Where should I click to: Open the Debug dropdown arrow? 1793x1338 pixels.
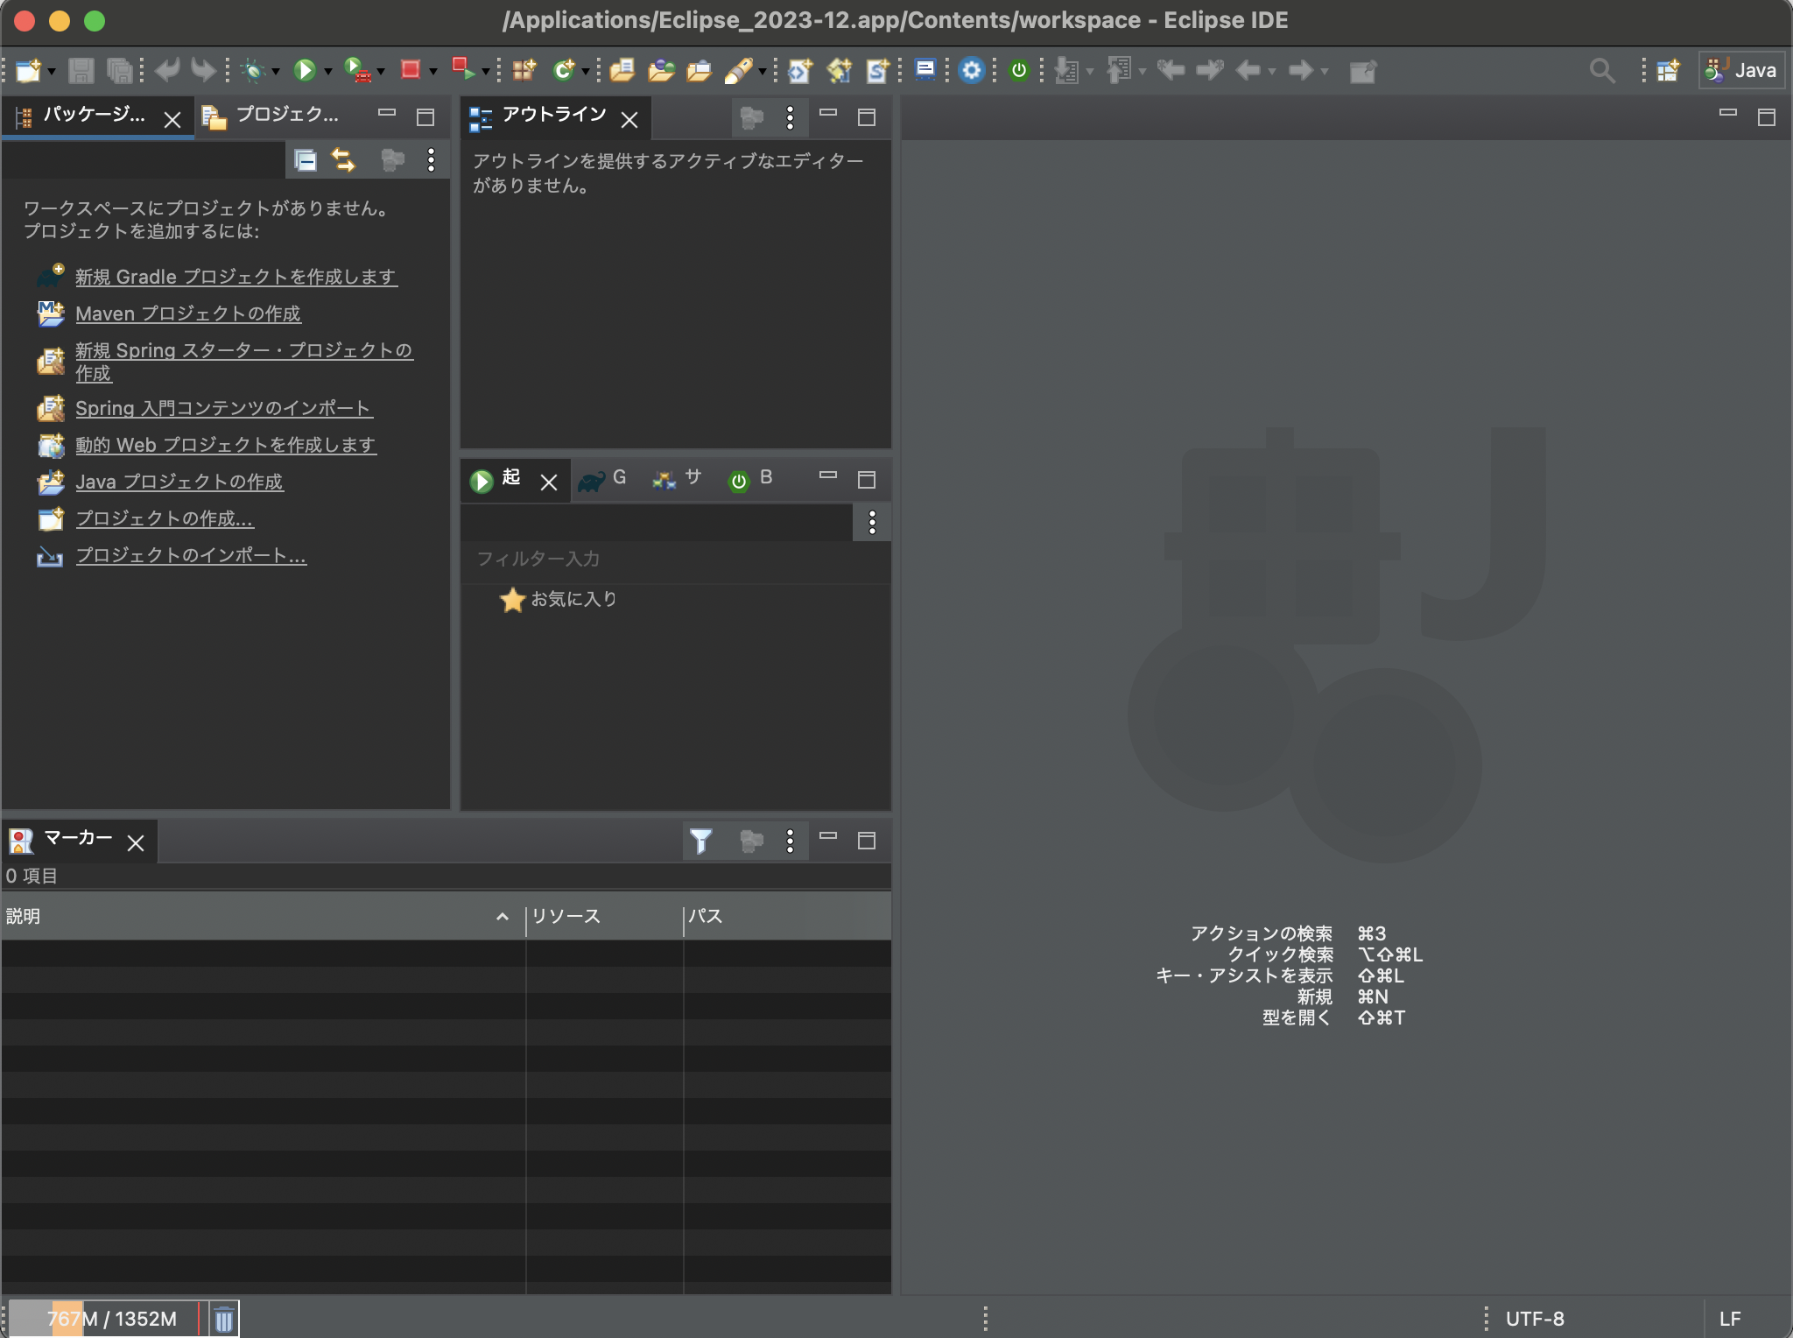pos(276,72)
